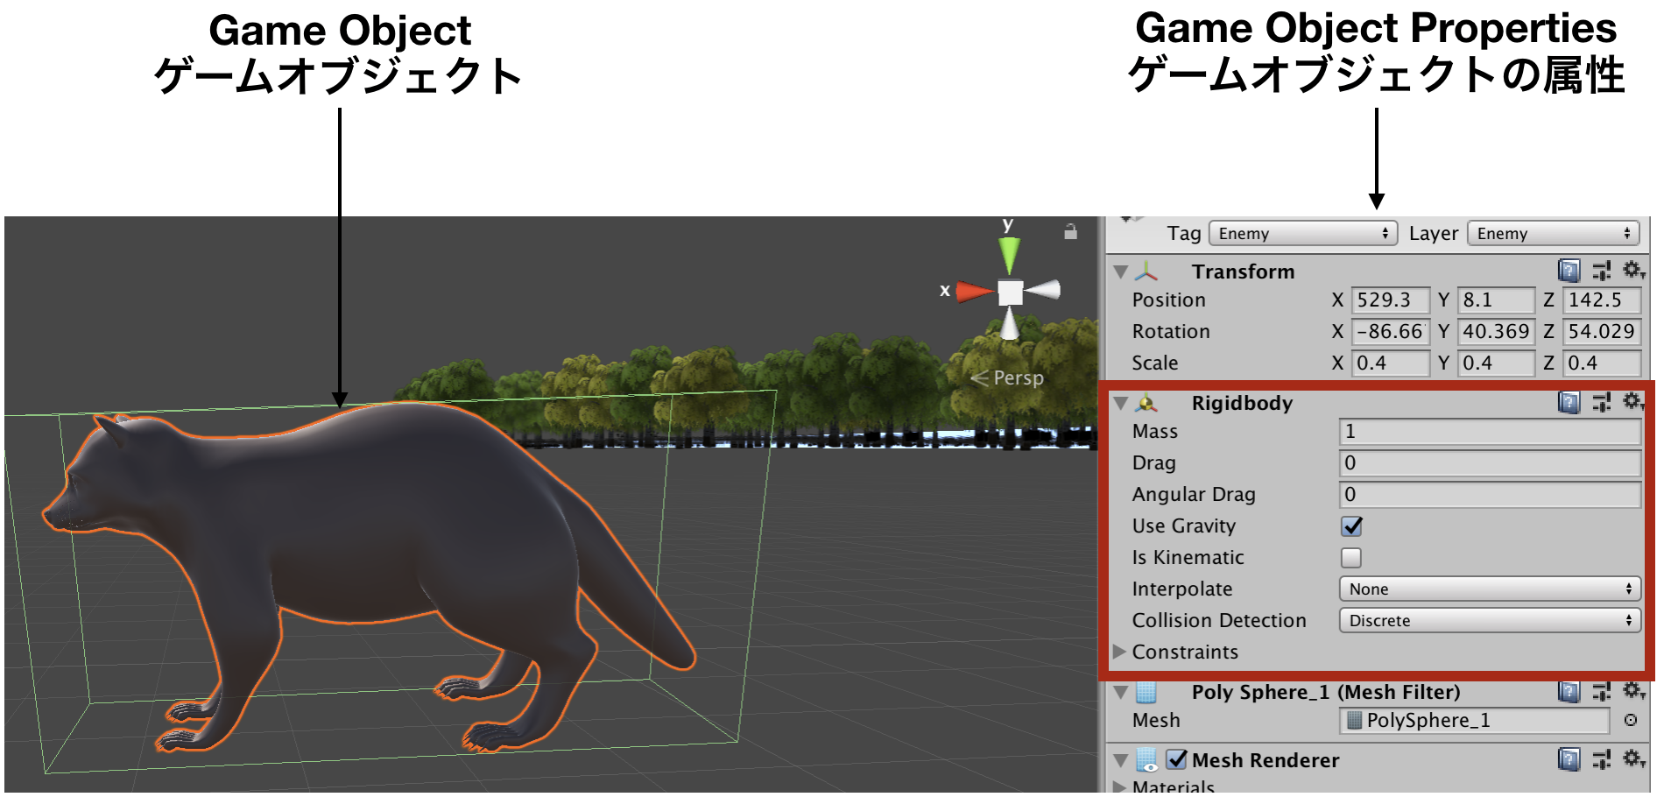
Task: Enable the Is Kinematic checkbox
Action: [1351, 557]
